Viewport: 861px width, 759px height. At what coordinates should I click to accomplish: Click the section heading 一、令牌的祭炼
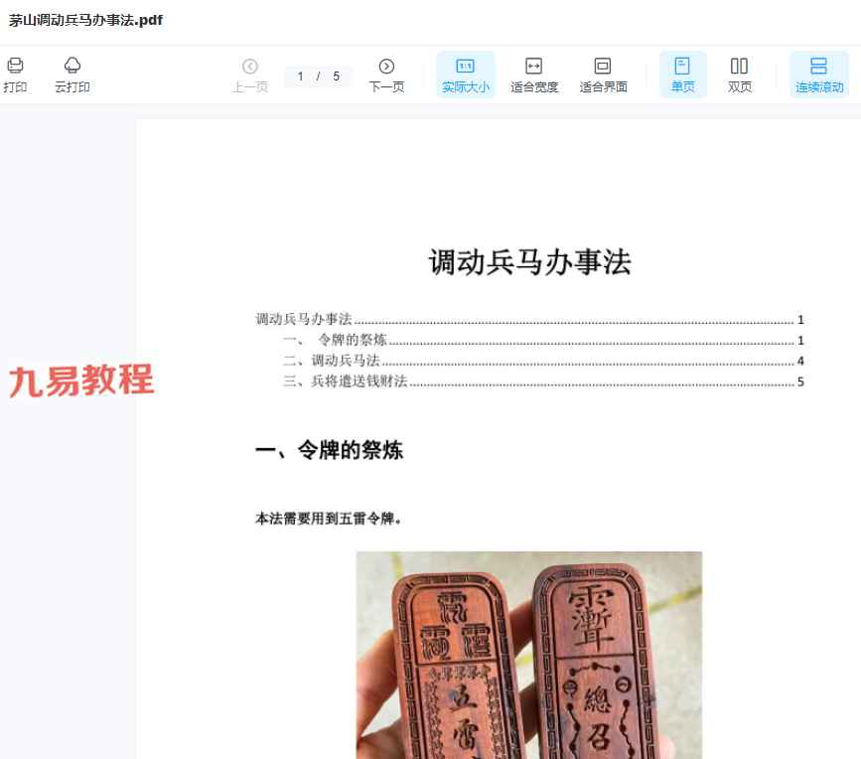coord(329,450)
